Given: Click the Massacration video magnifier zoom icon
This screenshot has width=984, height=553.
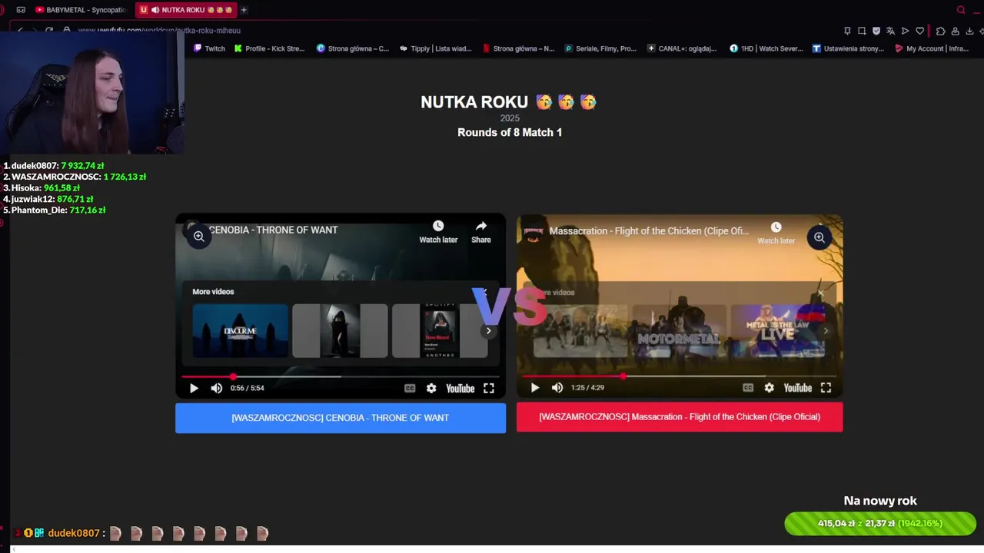Looking at the screenshot, I should click(819, 237).
